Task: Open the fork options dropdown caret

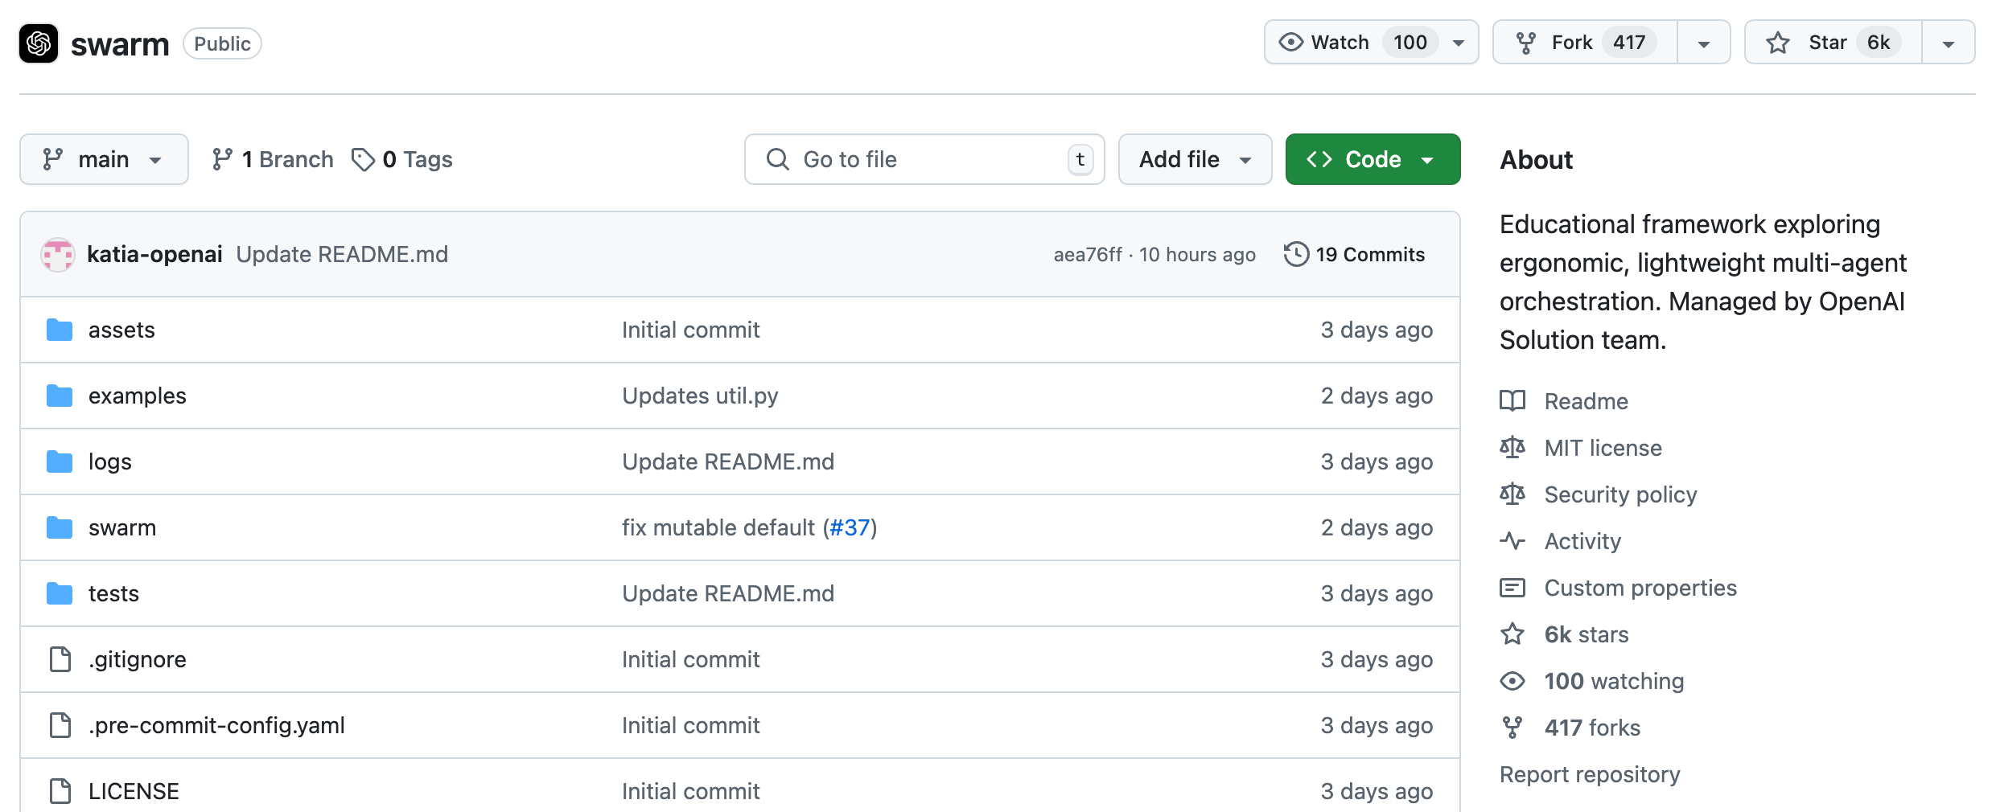Action: 1703,43
